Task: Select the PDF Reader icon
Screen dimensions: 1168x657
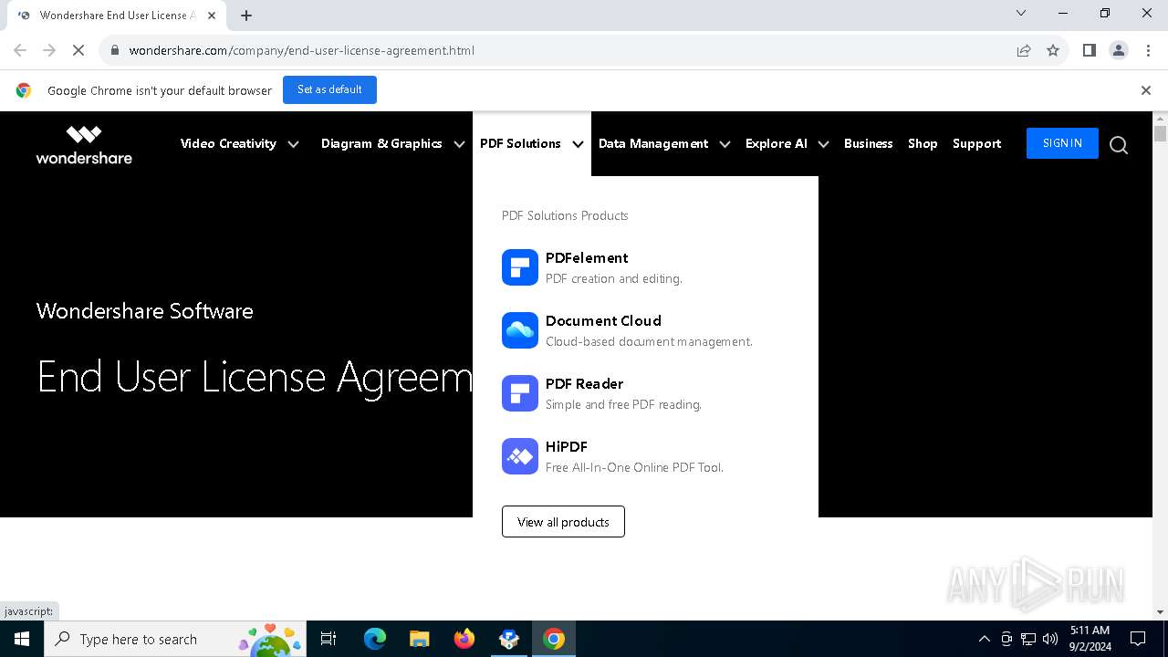Action: [520, 393]
